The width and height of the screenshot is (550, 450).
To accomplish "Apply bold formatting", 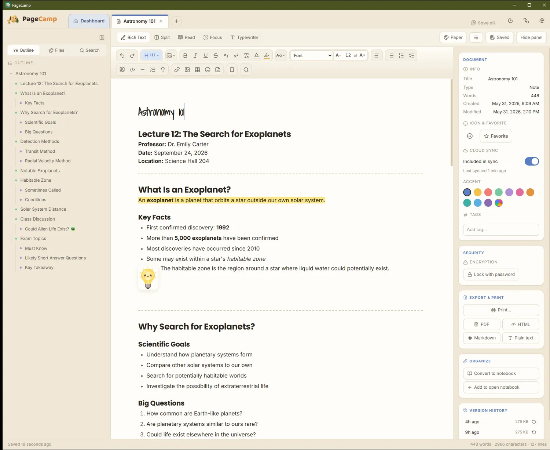I will tap(185, 55).
